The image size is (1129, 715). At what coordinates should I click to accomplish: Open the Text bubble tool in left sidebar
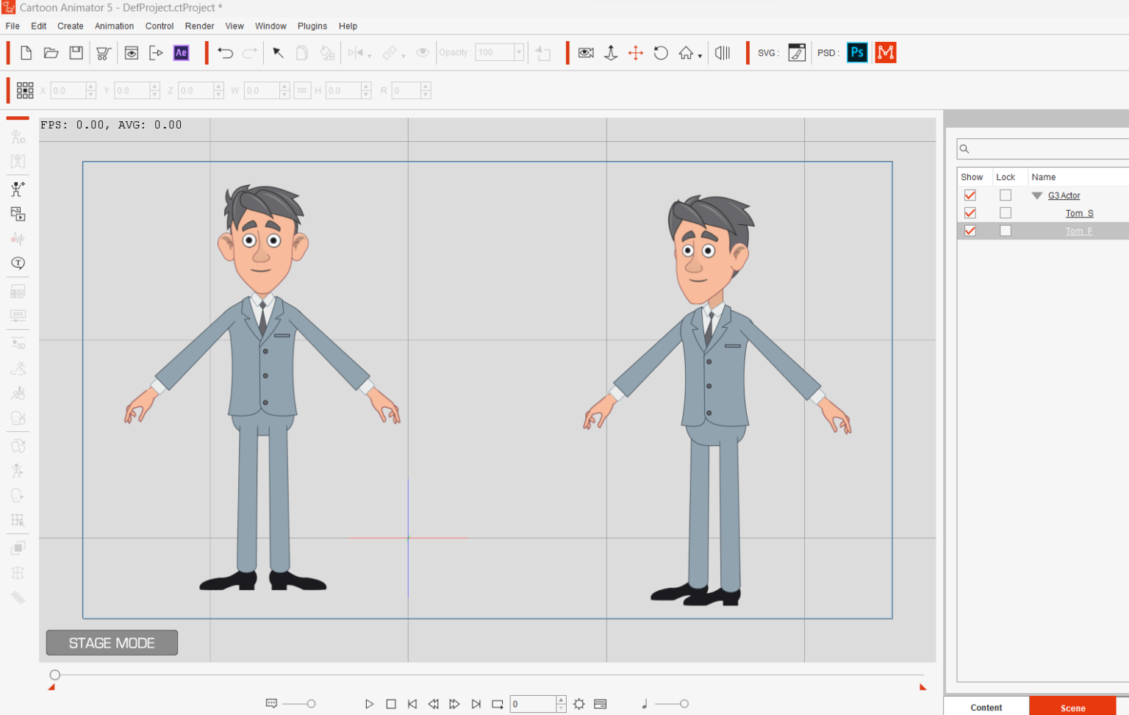(18, 262)
